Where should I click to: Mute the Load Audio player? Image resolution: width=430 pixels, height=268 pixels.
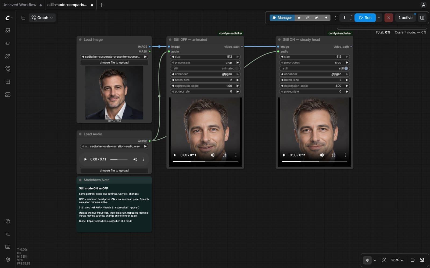pos(135,159)
